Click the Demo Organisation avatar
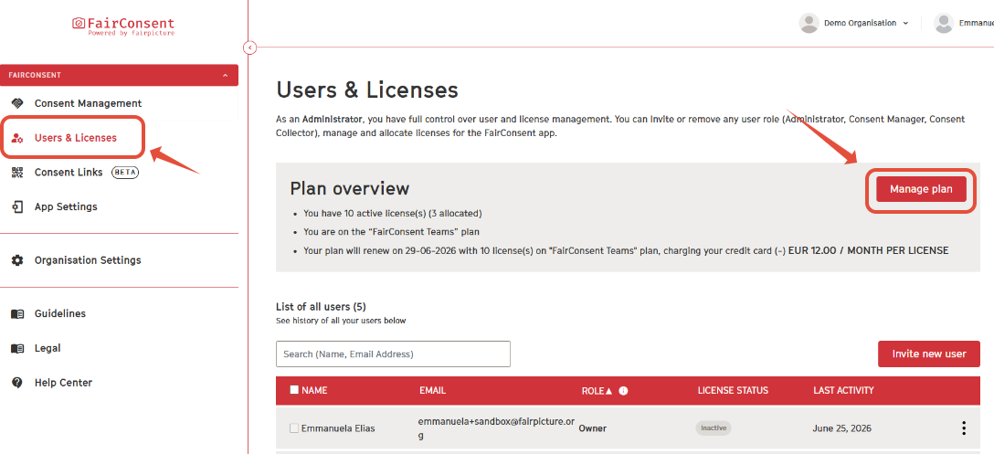The width and height of the screenshot is (994, 454). (809, 23)
